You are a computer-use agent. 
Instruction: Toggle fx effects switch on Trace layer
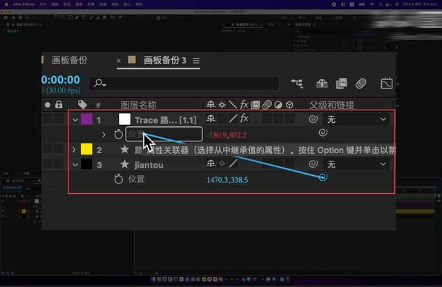[x=244, y=118]
